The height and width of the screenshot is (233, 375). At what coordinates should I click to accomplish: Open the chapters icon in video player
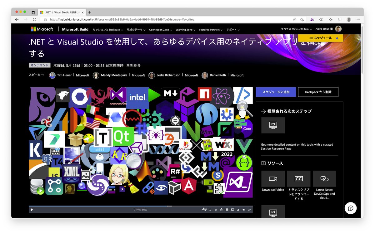[227, 210]
